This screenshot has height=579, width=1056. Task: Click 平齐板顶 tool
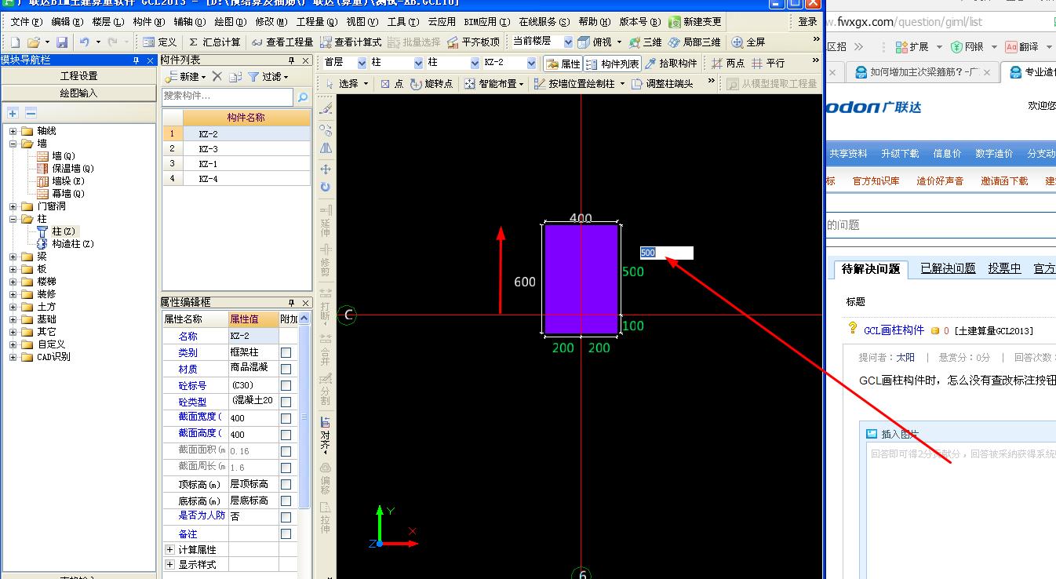point(473,42)
